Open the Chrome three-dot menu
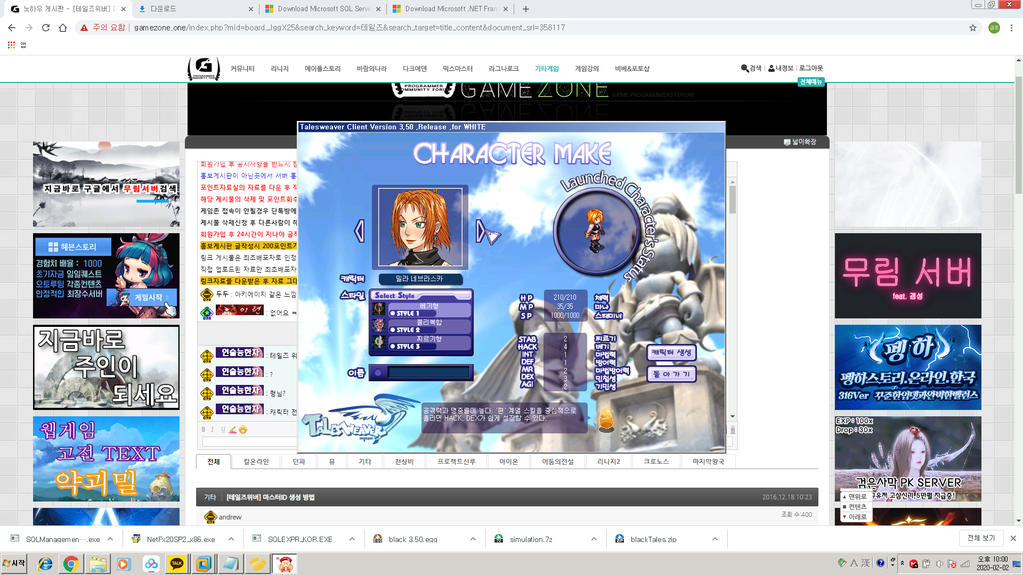The height and width of the screenshot is (575, 1023). pyautogui.click(x=1011, y=28)
